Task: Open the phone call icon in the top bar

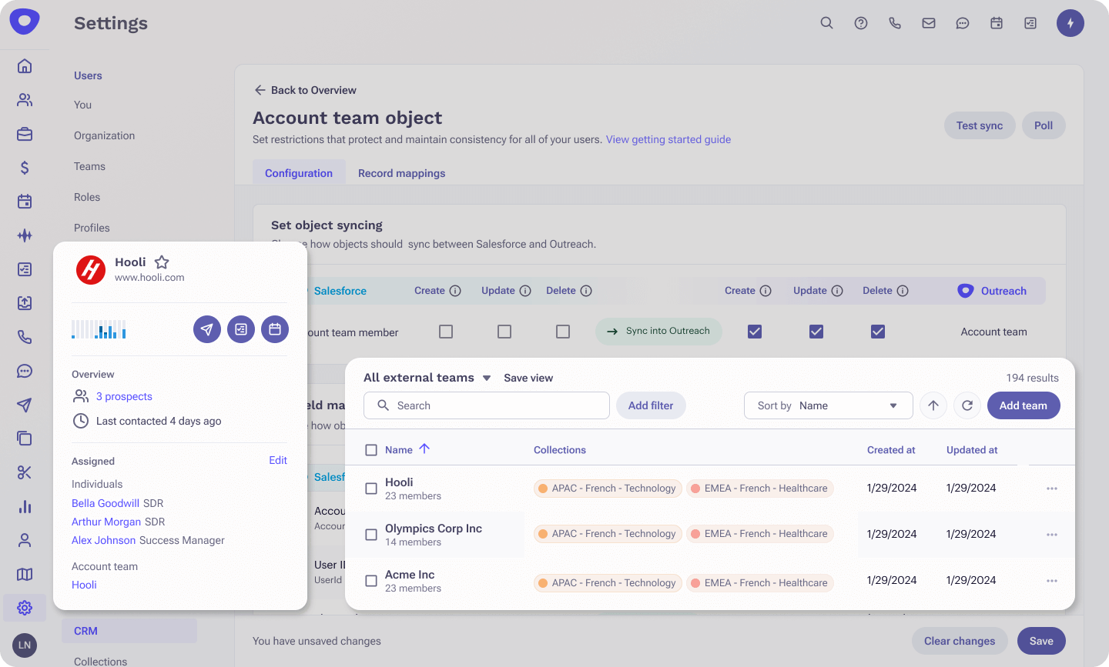Action: pos(895,23)
